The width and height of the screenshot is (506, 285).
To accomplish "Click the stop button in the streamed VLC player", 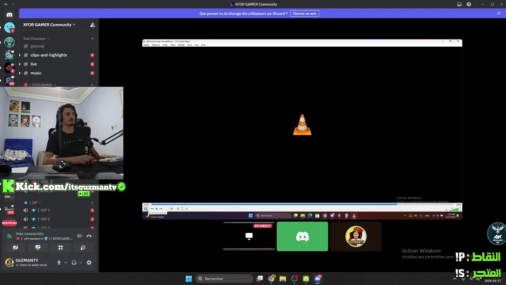I will click(157, 209).
